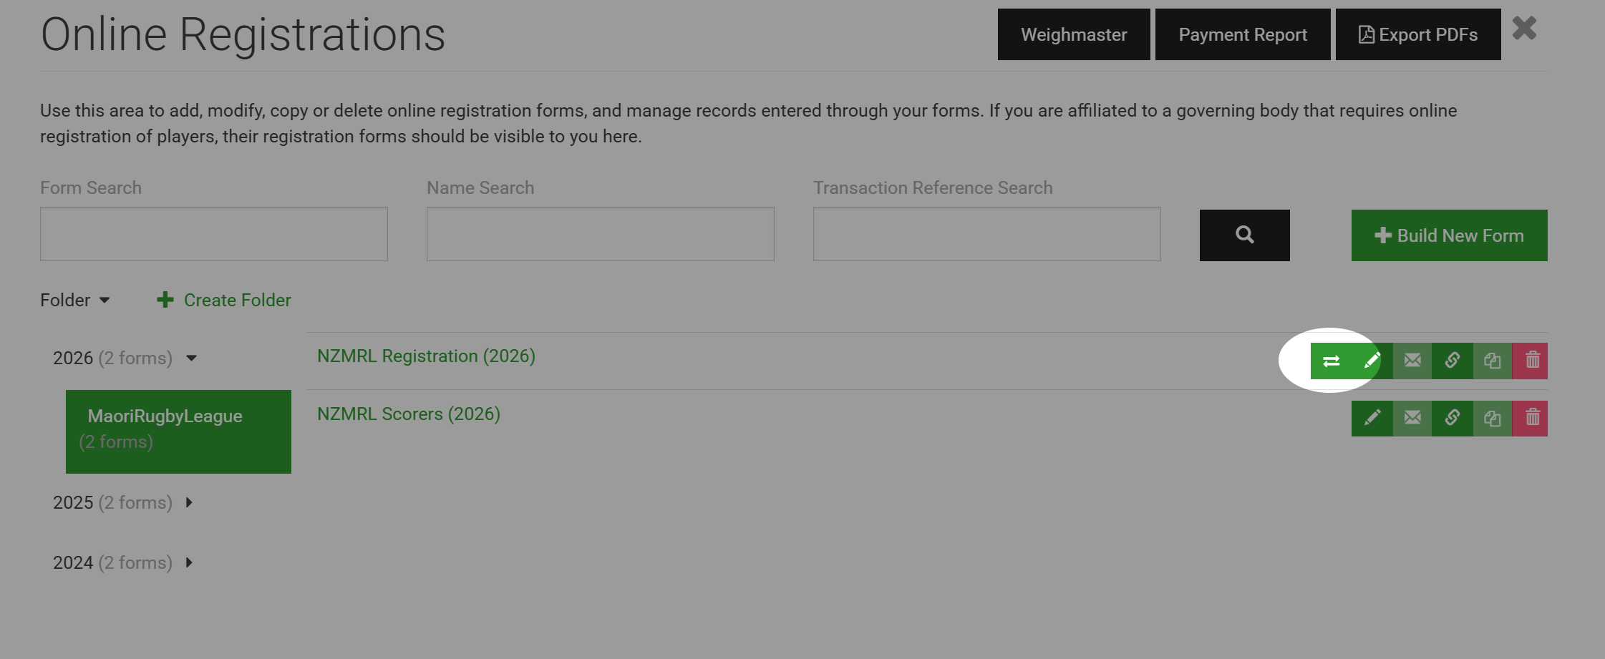Edit the NZMRL Scorers (2026) form with the pencil icon
The image size is (1605, 659).
point(1372,418)
